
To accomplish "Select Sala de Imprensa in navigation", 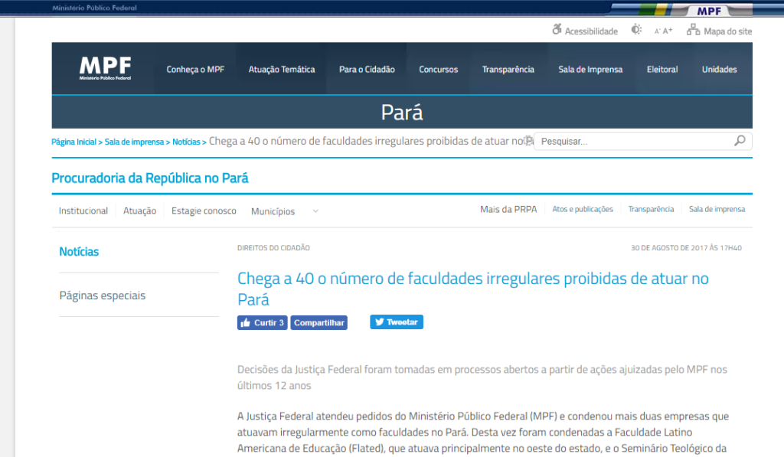I will (x=590, y=70).
